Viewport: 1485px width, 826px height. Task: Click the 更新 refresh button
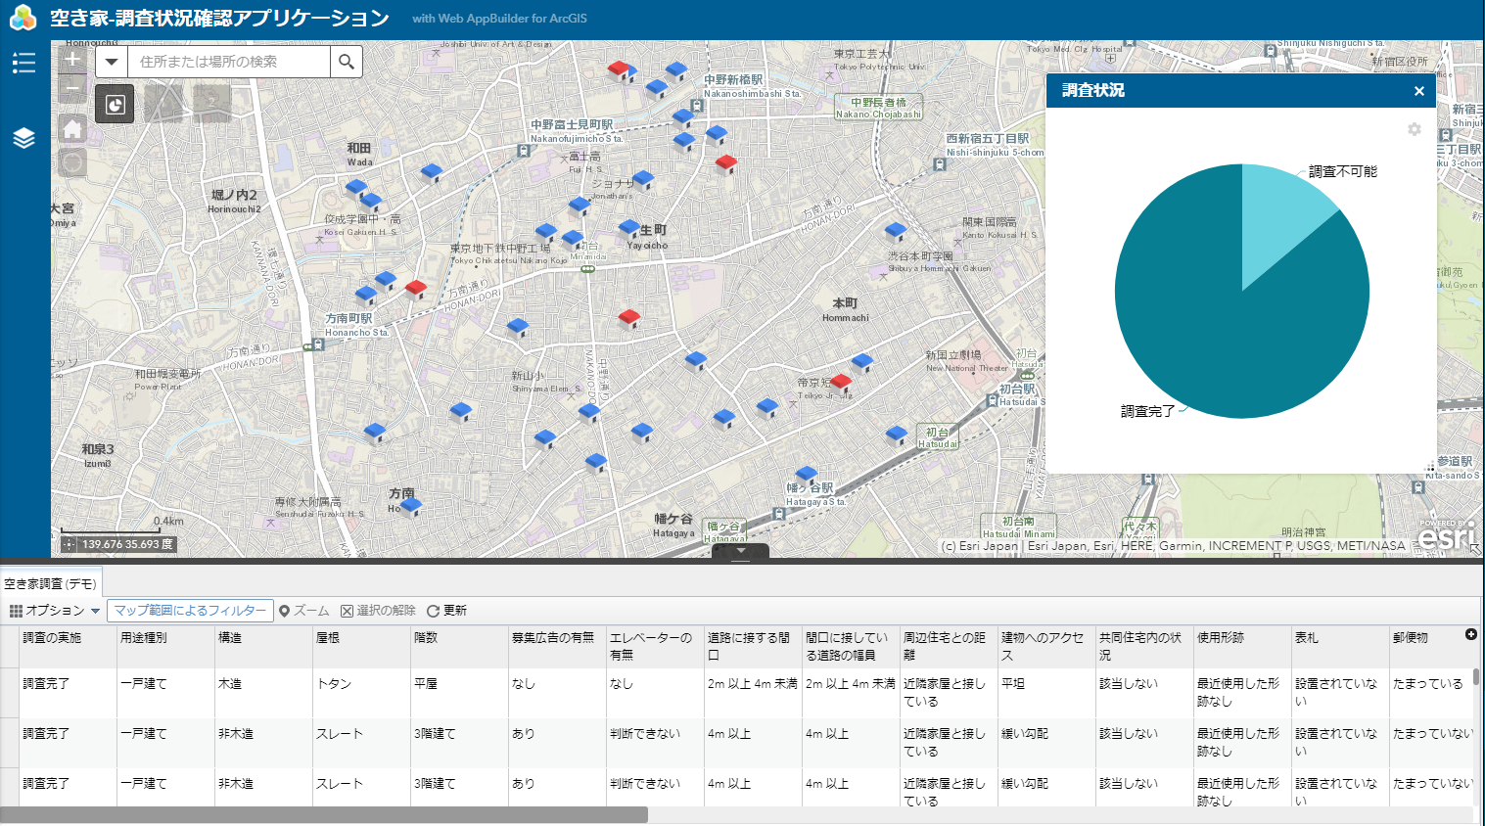coord(446,611)
